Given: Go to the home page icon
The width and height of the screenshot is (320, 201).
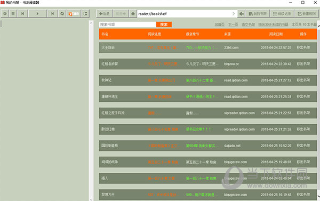Looking at the screenshot, I should pyautogui.click(x=133, y=14).
